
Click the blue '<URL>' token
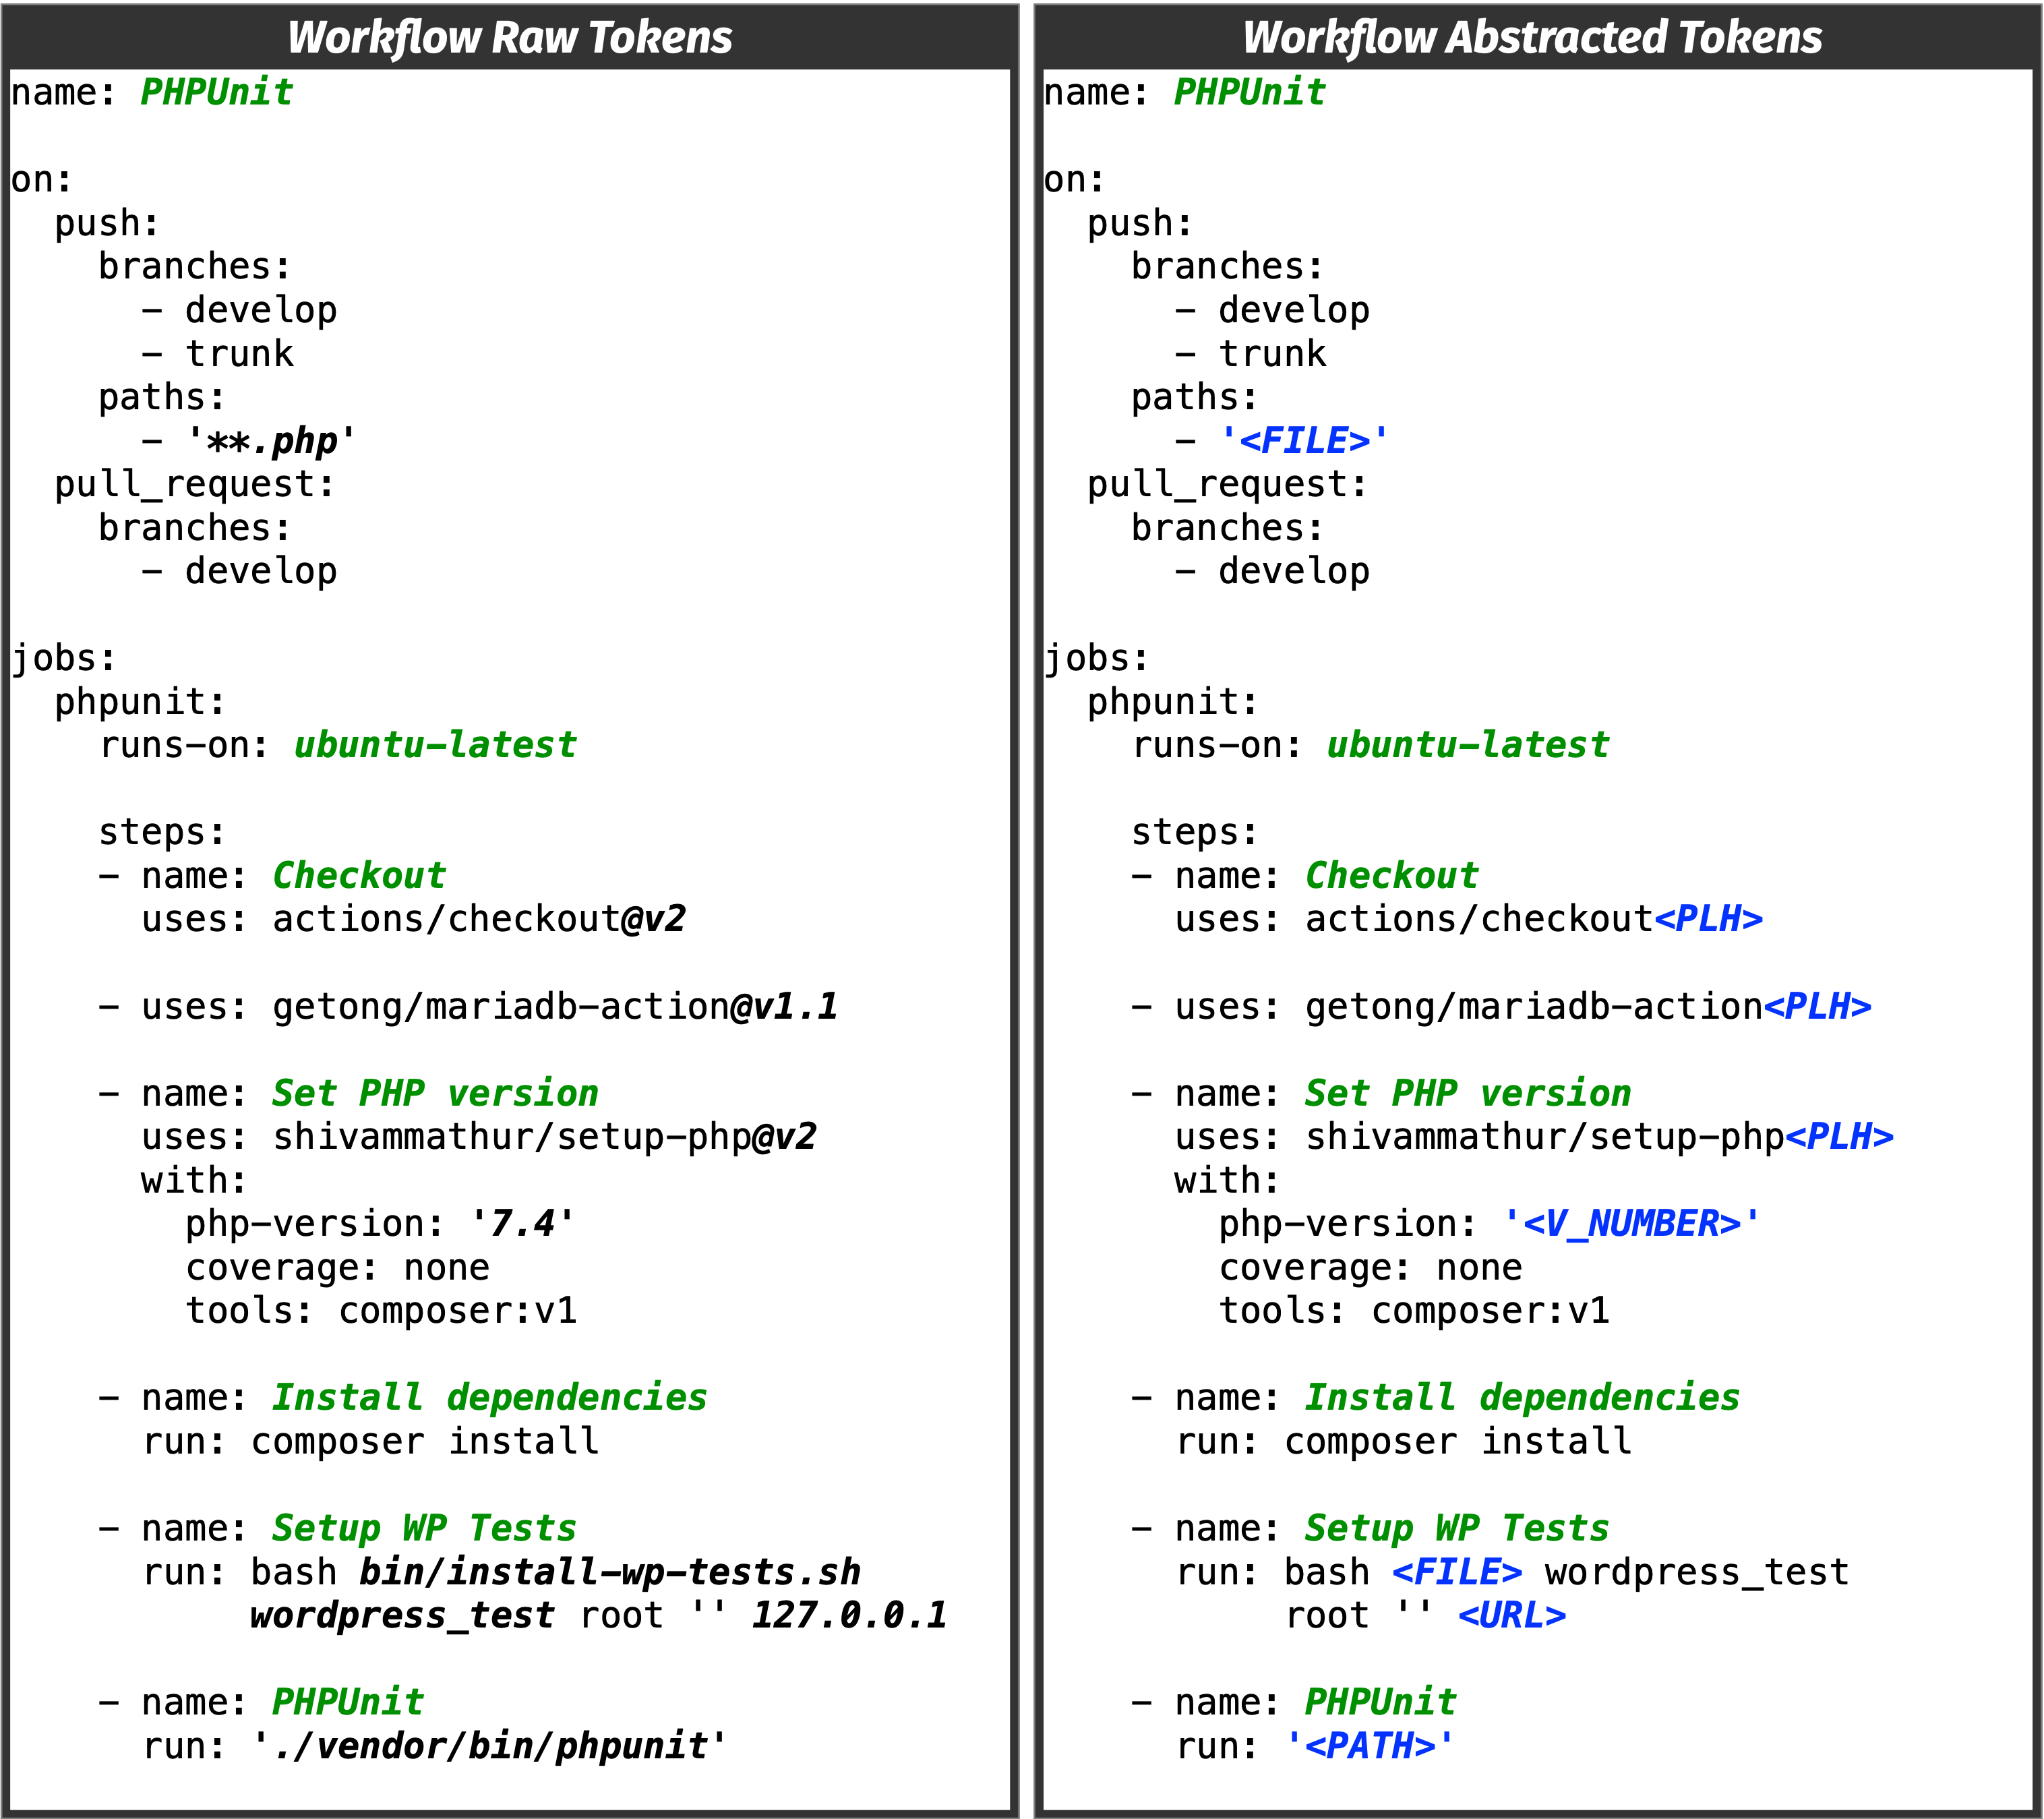coord(1512,1616)
